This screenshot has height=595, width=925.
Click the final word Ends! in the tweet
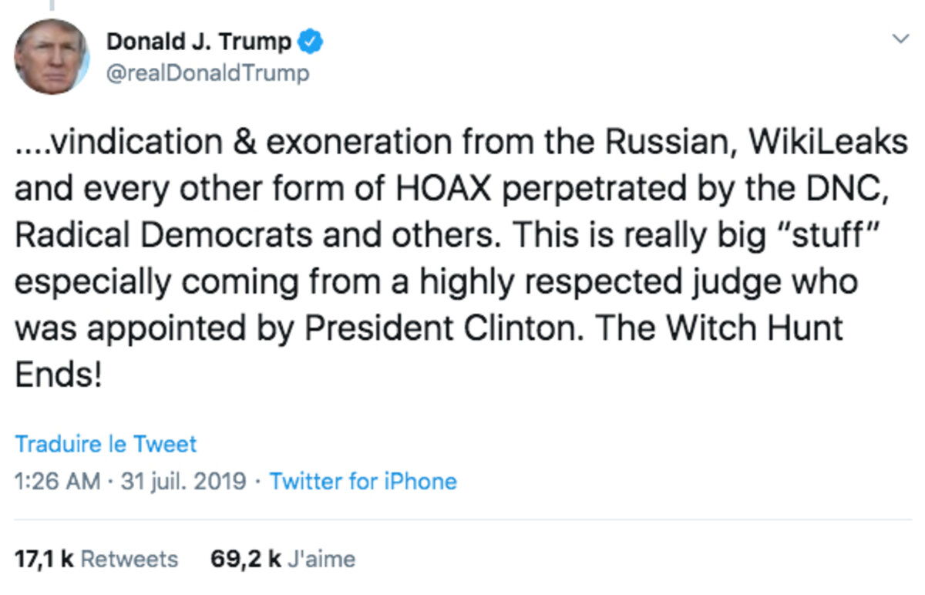coord(59,375)
